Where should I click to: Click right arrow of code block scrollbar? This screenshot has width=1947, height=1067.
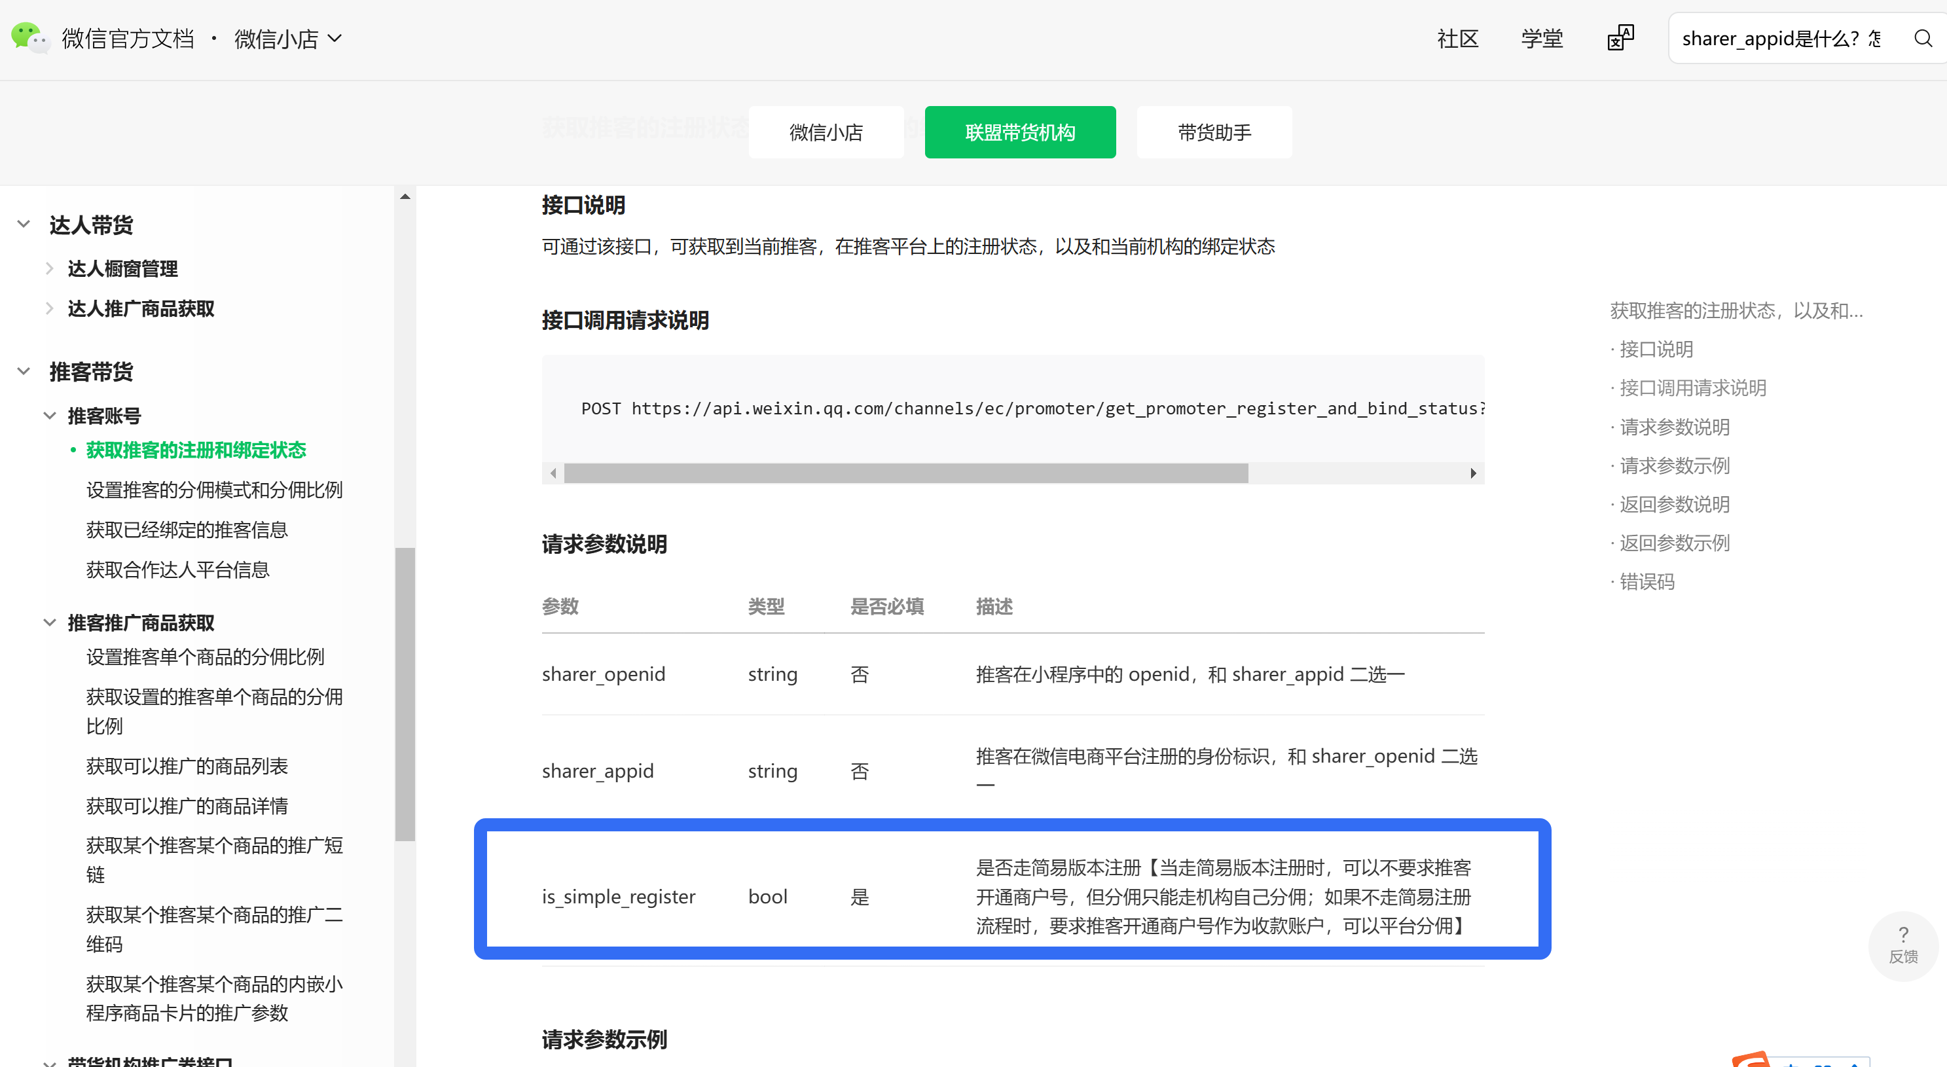[1472, 473]
